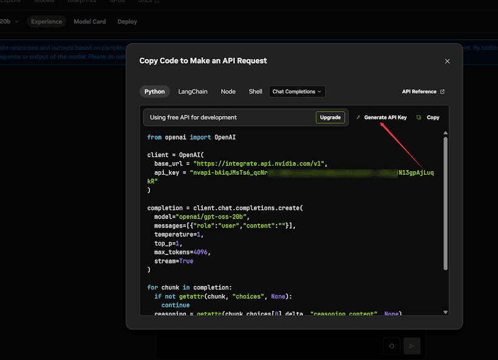Switch to the Node tab
498x360 pixels.
[228, 92]
